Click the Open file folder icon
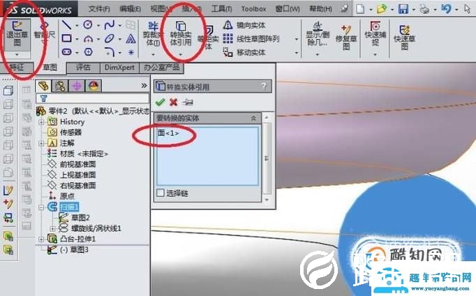476x296 pixels. click(382, 9)
